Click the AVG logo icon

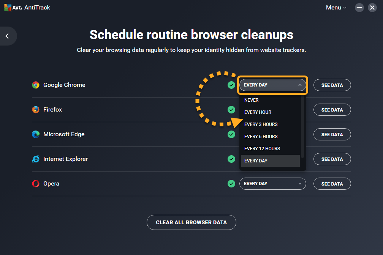pyautogui.click(x=7, y=8)
